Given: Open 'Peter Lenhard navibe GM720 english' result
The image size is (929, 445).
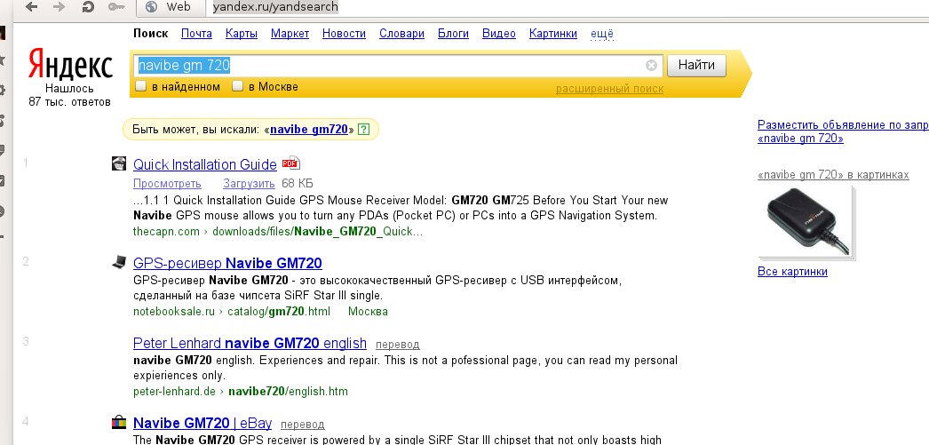Looking at the screenshot, I should point(250,343).
